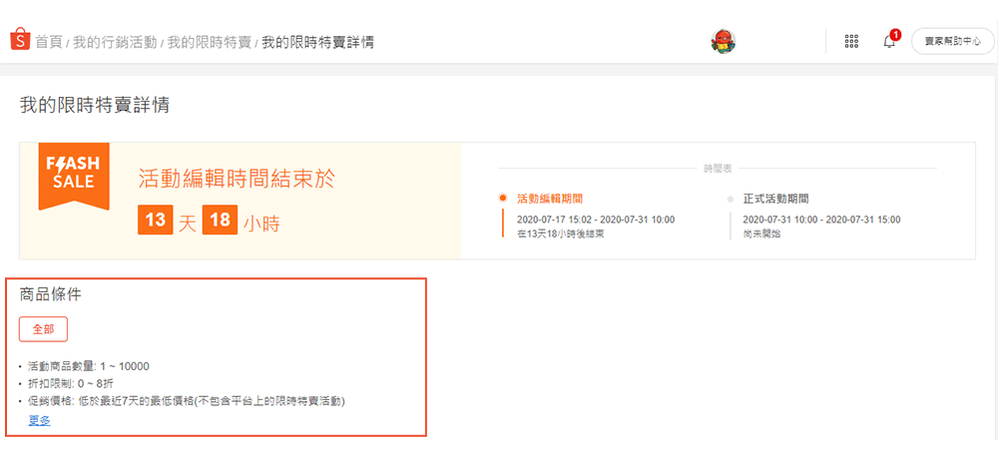Select the orange 活動編輯期間 timeline dot

[x=503, y=198]
